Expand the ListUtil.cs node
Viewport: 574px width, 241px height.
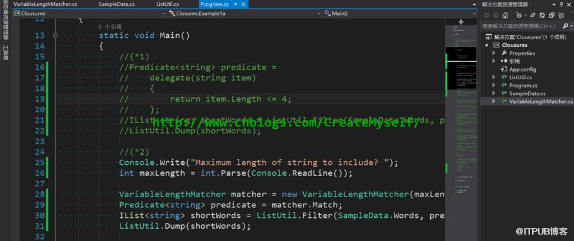494,77
